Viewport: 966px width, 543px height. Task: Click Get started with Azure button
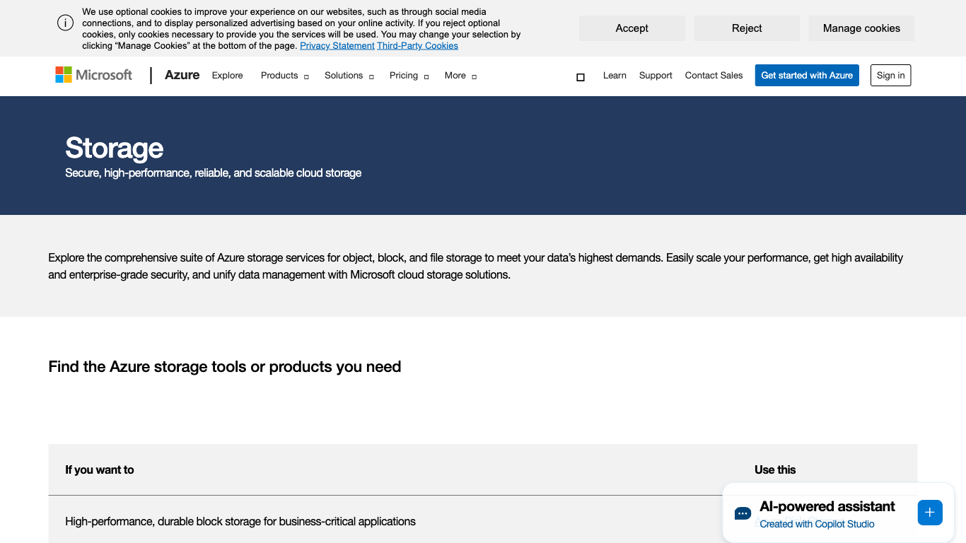click(807, 76)
